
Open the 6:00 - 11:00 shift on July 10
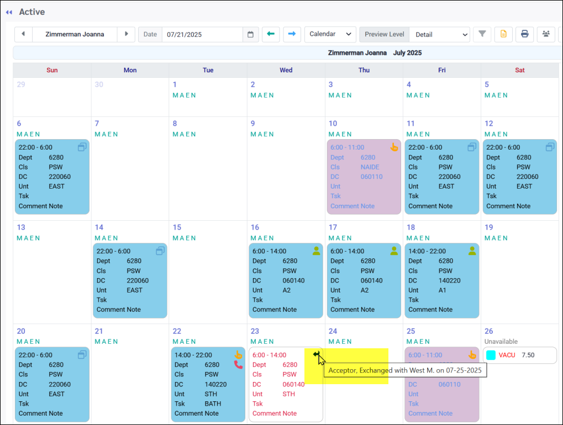[364, 177]
